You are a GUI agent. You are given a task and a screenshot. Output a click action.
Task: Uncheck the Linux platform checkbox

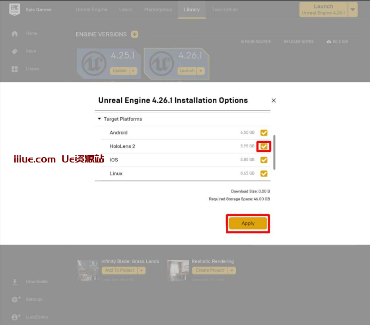click(x=264, y=173)
